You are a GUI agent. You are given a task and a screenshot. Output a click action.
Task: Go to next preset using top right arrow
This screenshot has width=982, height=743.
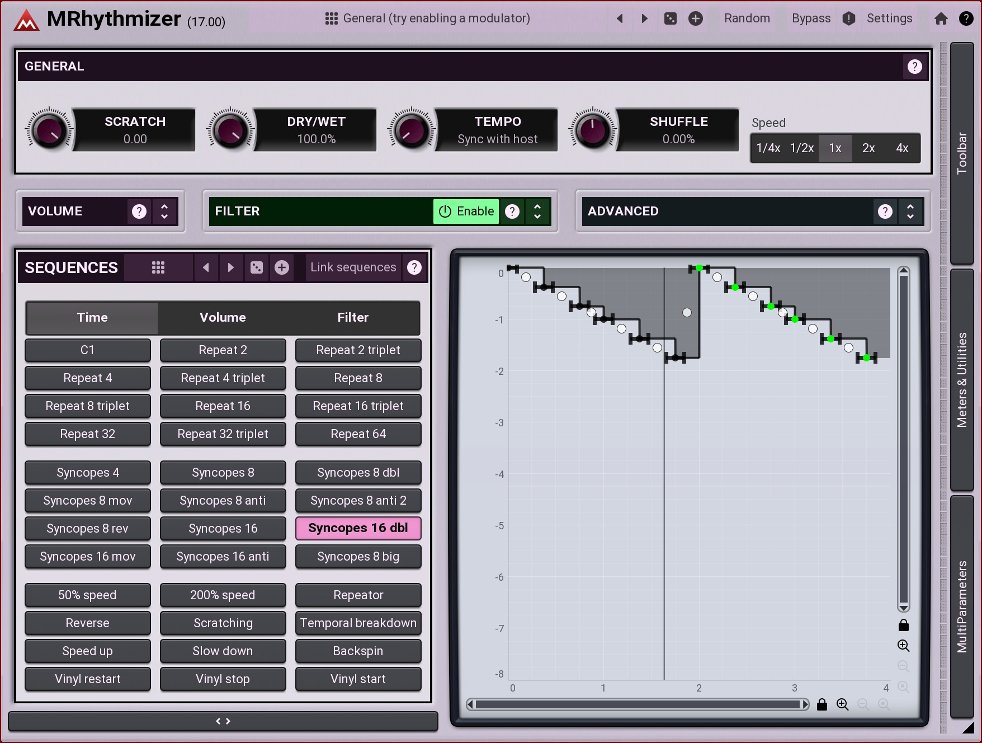(644, 18)
